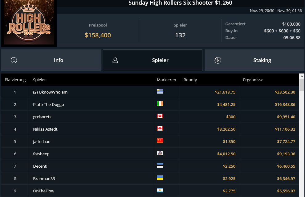Image resolution: width=305 pixels, height=197 pixels.
Task: Sort by Ergebnisse column header
Action: pos(253,80)
